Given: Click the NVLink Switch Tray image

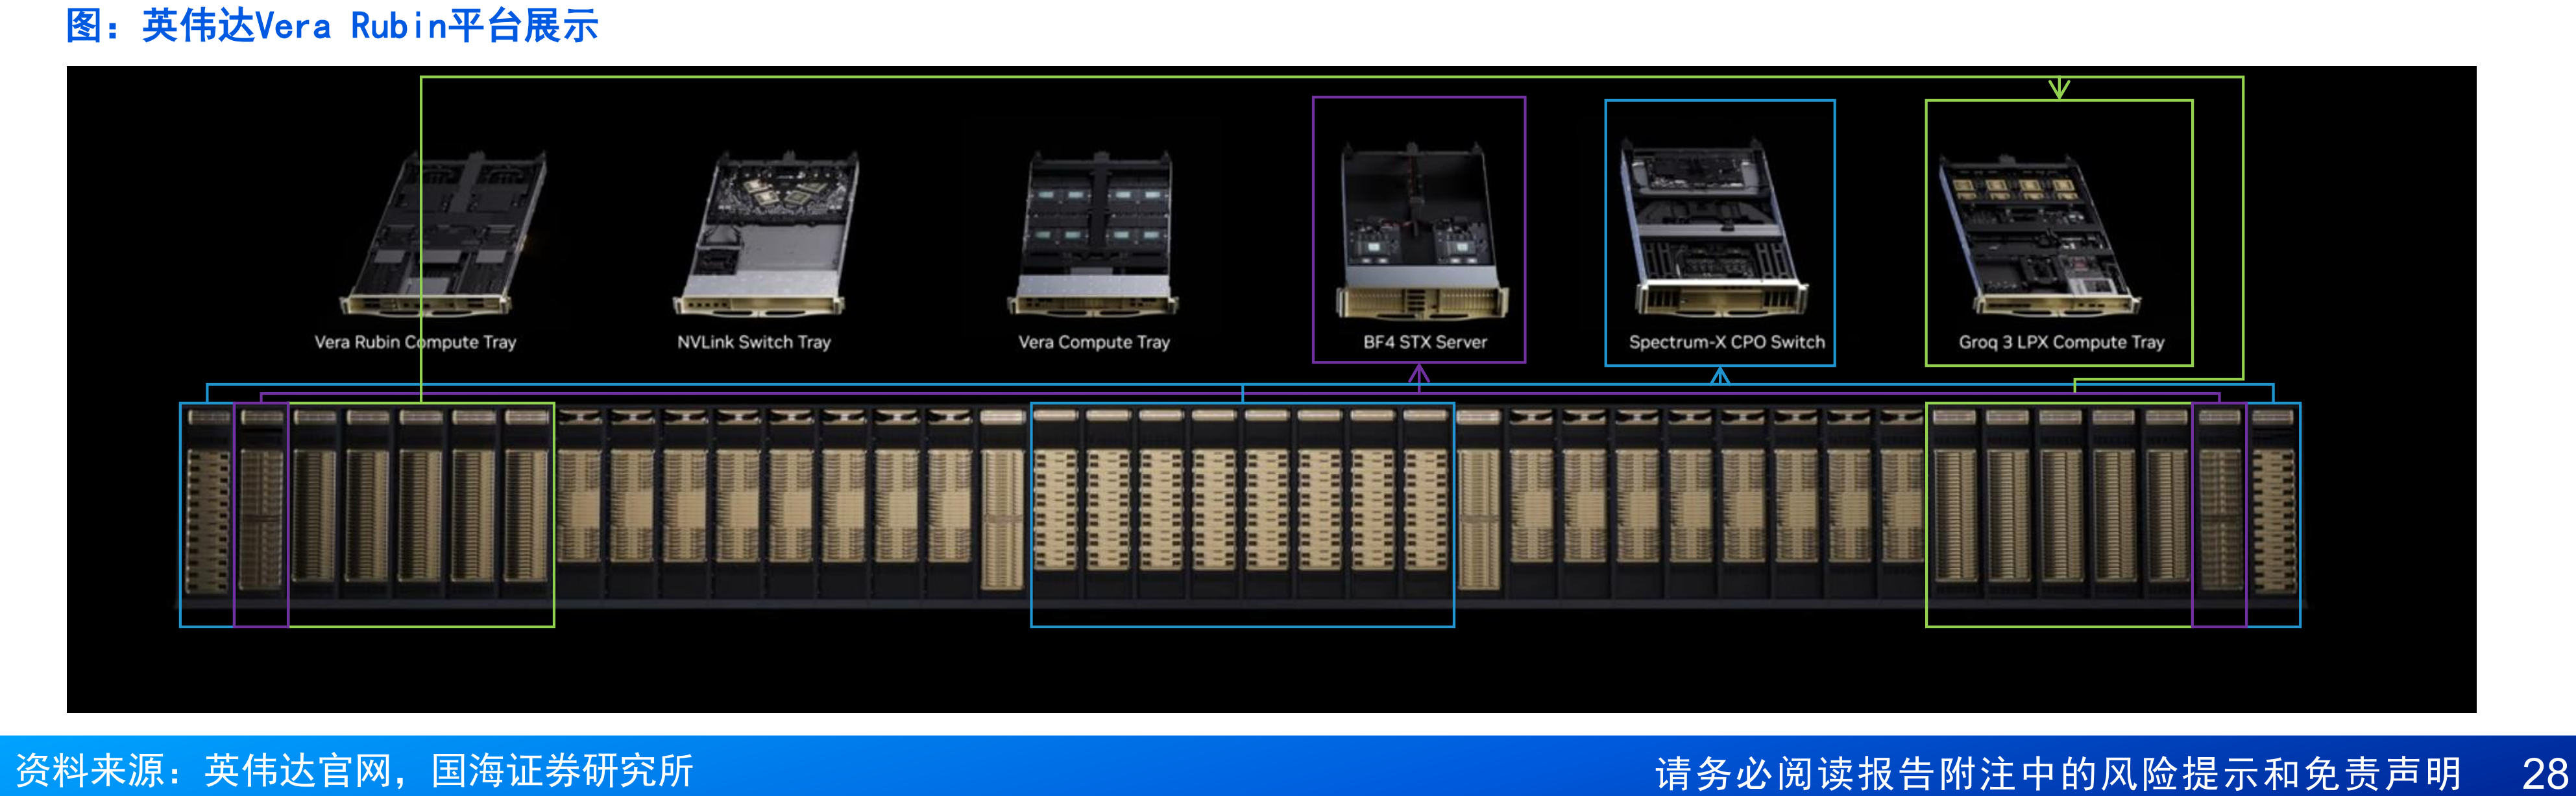Looking at the screenshot, I should click(766, 233).
